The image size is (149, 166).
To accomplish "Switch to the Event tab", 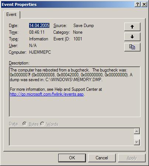I will click(x=11, y=14).
